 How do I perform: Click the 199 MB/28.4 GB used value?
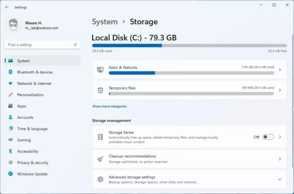coord(258,88)
